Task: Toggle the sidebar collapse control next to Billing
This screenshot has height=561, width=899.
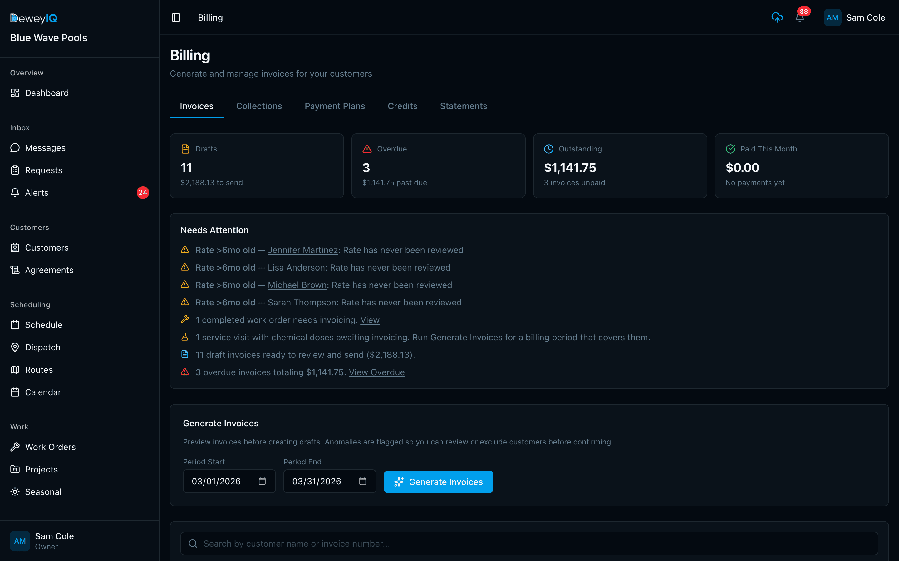Action: [x=176, y=17]
